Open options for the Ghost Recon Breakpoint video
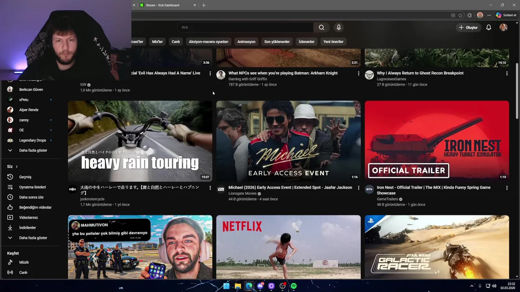Viewport: 520px width, 292px height. pos(507,73)
